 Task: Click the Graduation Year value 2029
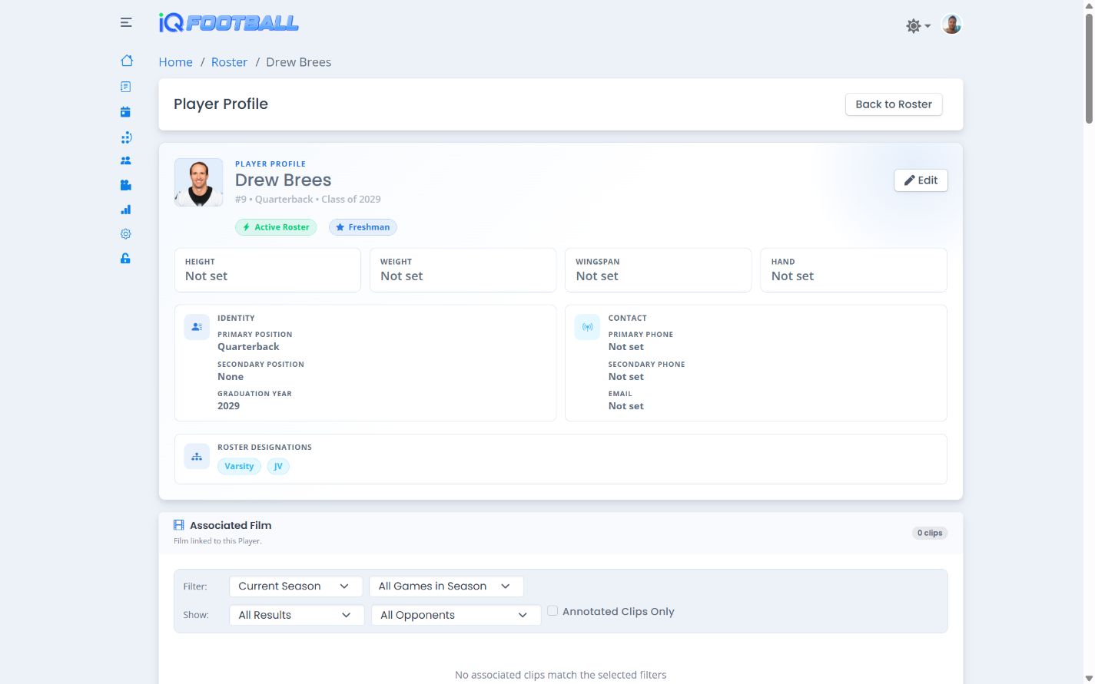[x=228, y=406]
